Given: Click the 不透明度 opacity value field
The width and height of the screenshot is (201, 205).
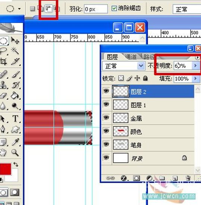Looking at the screenshot, I should pos(183,66).
